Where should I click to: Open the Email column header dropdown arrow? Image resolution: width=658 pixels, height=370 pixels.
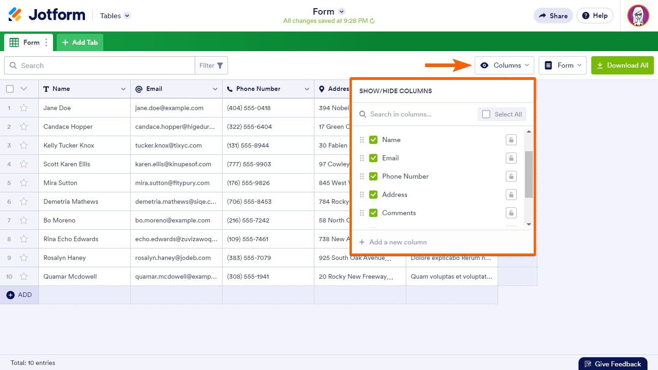(x=215, y=89)
